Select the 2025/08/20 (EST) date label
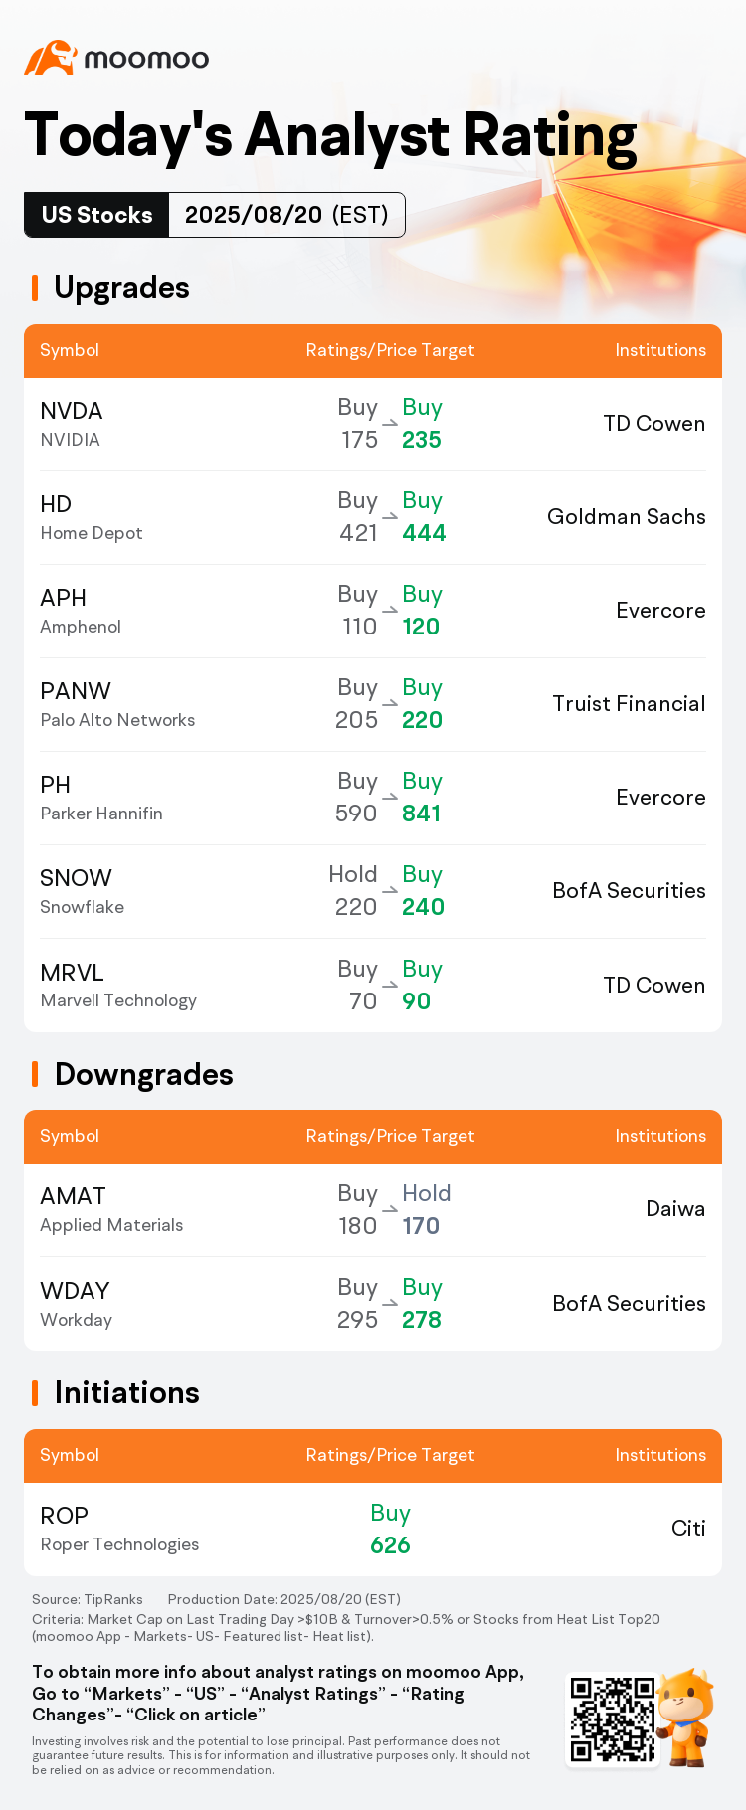This screenshot has width=746, height=1810. coord(286,215)
